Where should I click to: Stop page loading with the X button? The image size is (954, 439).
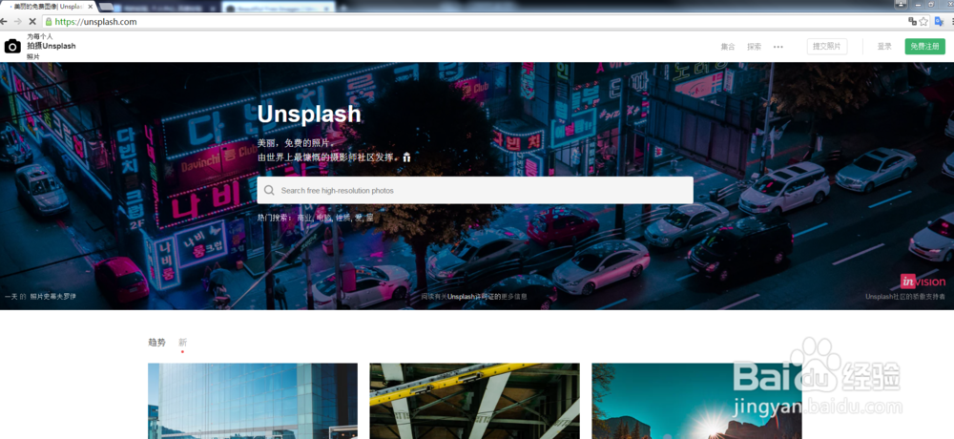click(32, 21)
